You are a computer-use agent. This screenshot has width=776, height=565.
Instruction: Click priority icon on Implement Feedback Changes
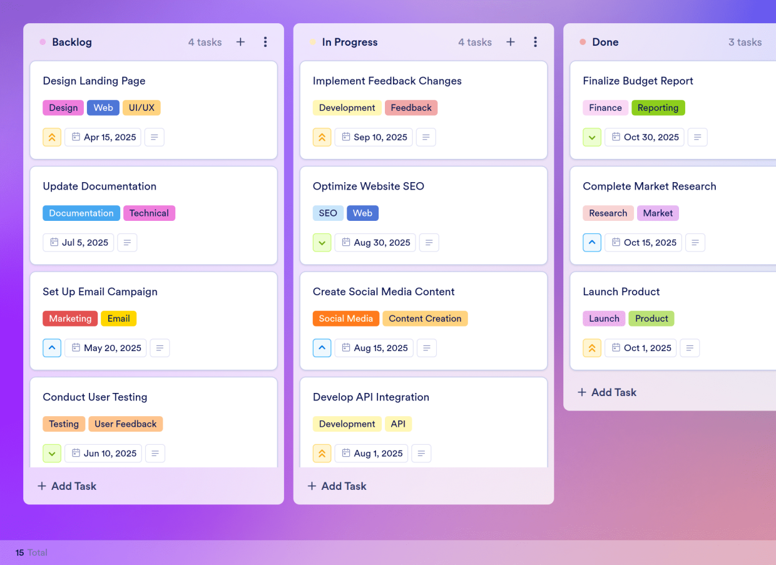[x=322, y=137]
